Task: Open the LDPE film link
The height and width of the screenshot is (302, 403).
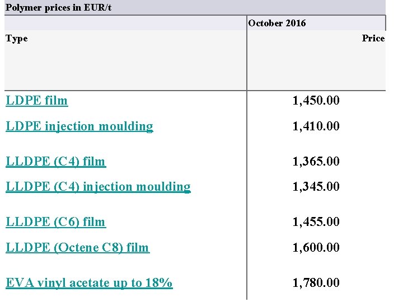Action: click(36, 101)
